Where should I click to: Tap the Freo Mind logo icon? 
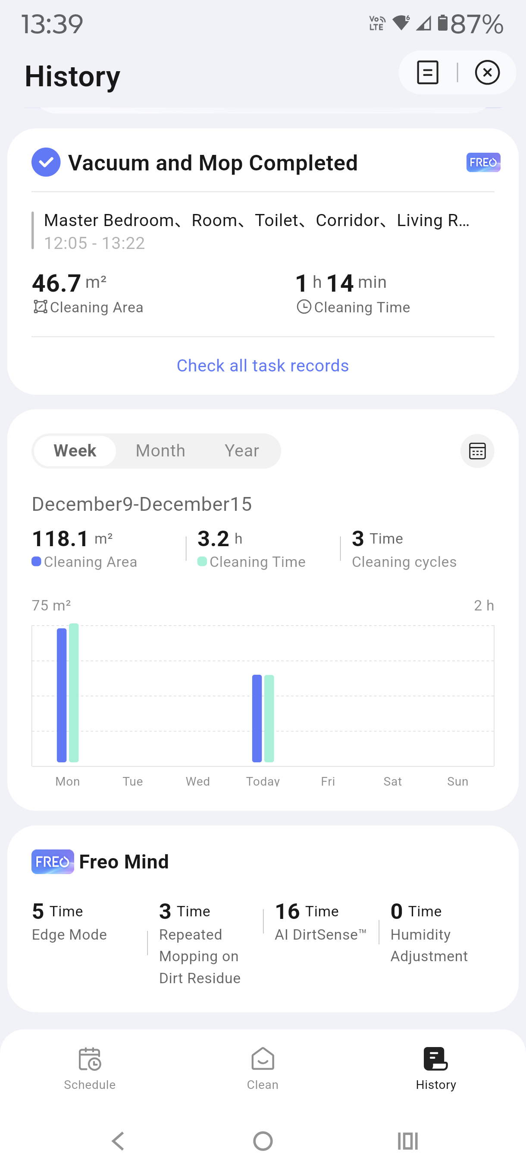point(53,862)
